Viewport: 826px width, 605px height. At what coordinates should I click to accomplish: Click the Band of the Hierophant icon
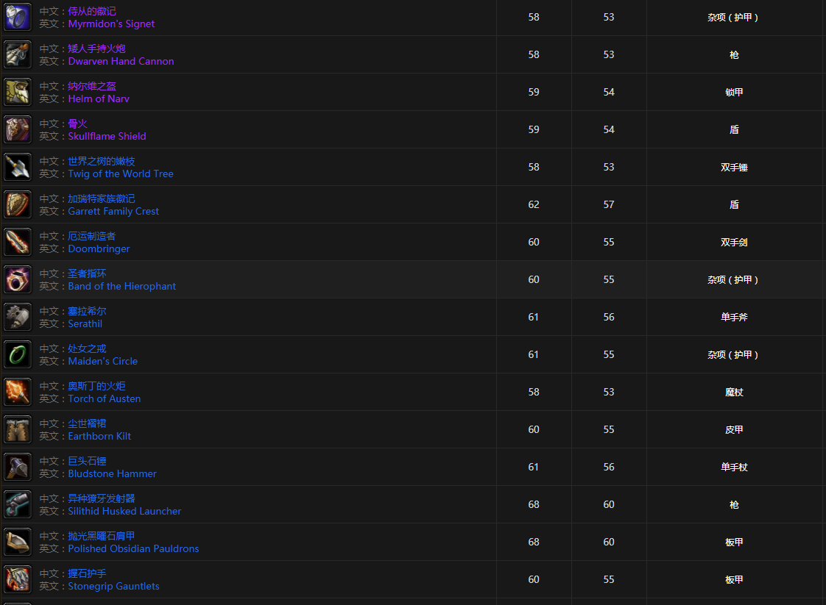point(18,279)
